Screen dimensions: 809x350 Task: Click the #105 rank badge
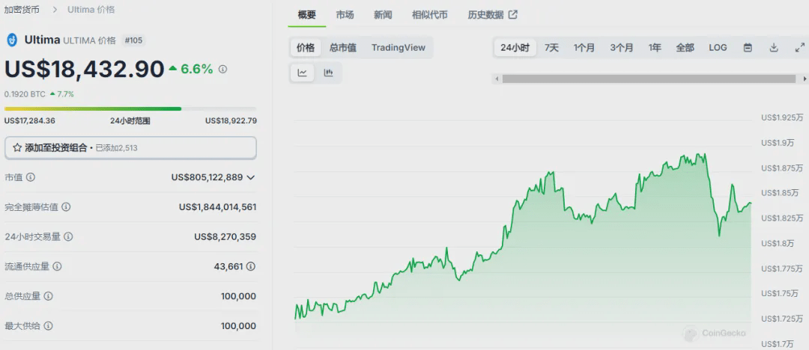tap(133, 40)
